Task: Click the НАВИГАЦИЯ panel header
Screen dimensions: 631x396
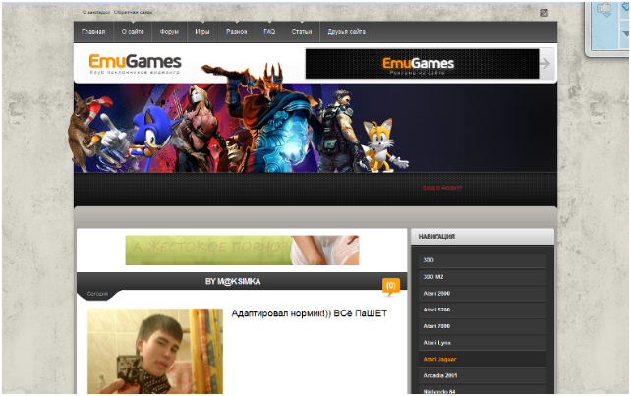Action: point(483,237)
